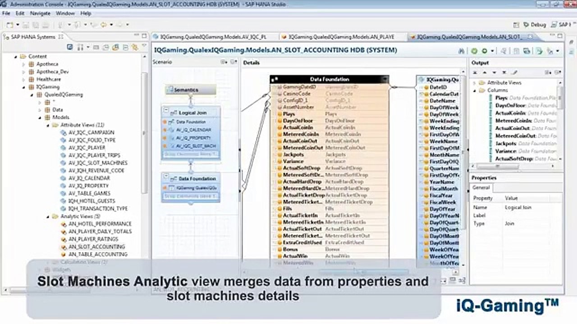Click the find binoculars icon in editor toolbar
The image size is (577, 324).
coord(461,51)
